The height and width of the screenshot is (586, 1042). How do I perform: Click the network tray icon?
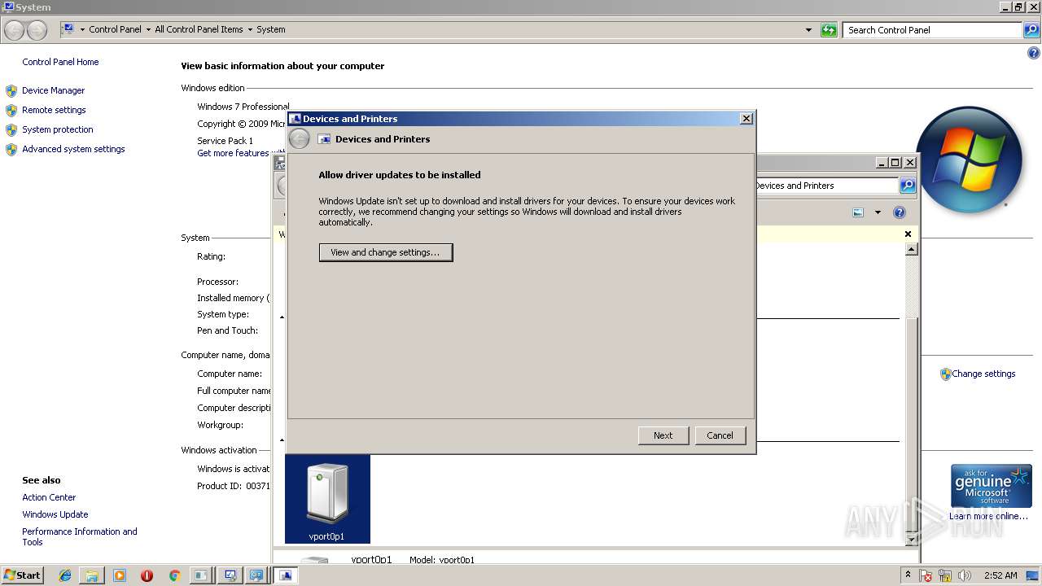946,575
